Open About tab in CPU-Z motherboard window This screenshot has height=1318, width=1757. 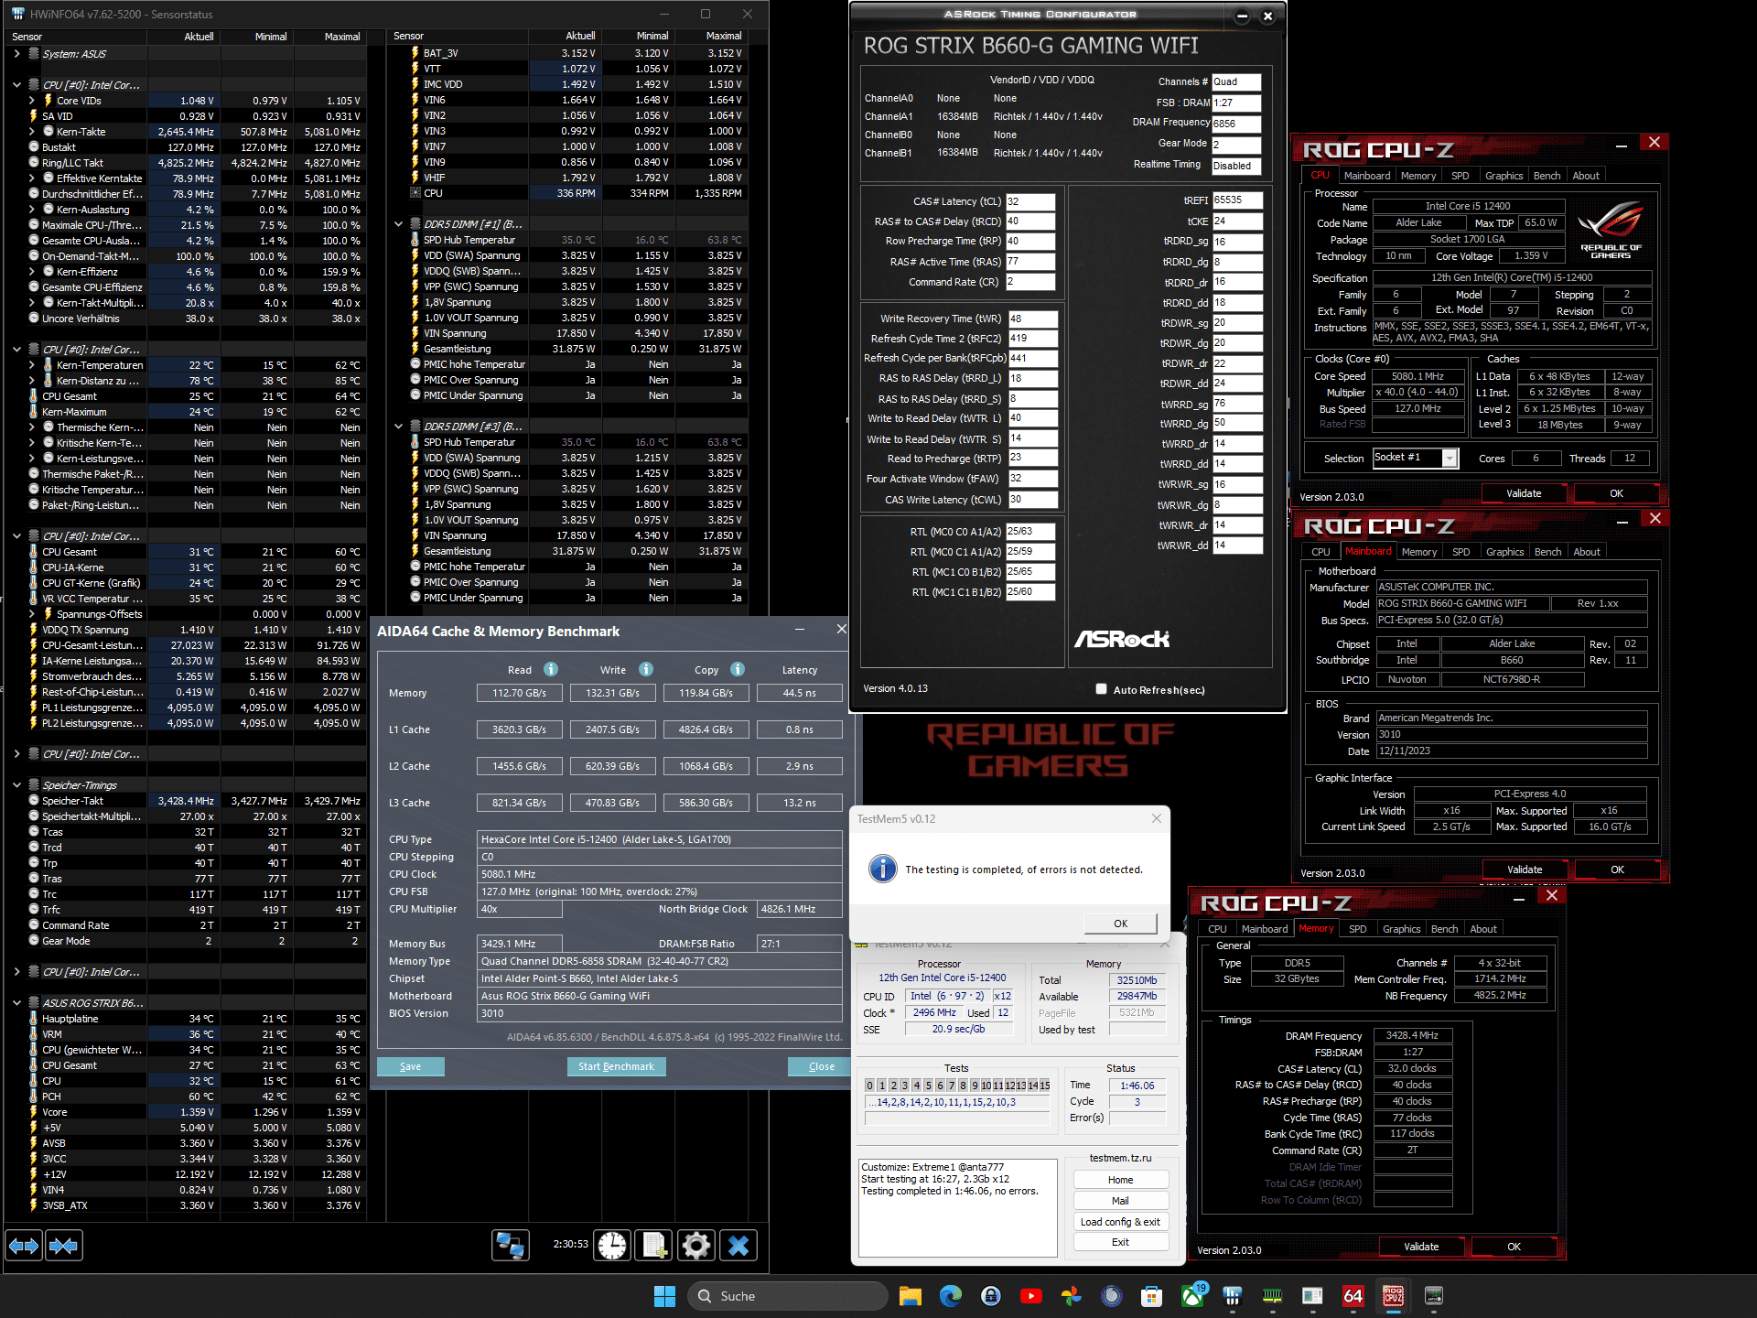click(1587, 552)
